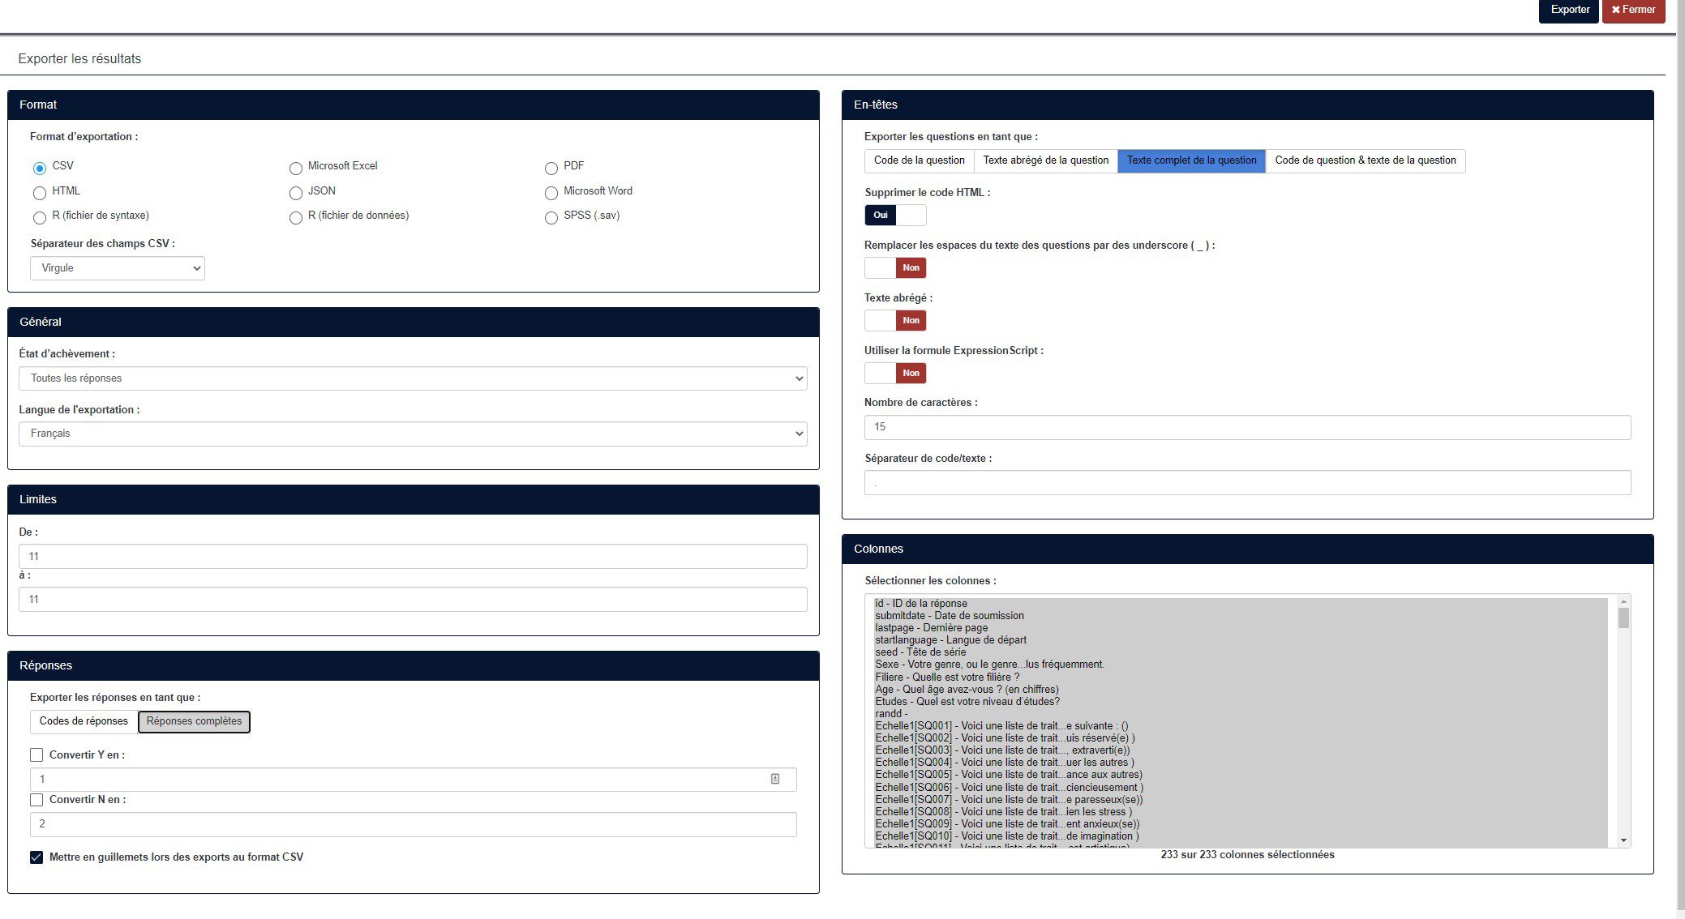Check the Convertir Y en checkbox
1685x919 pixels.
pyautogui.click(x=36, y=754)
